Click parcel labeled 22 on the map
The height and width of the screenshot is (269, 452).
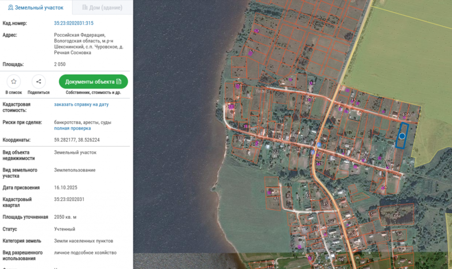click(276, 151)
